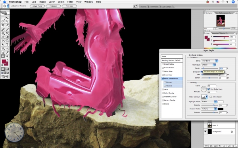Select the Path Selection arrow tool
Viewport: 238px width, 148px height.
[x=3, y=45]
